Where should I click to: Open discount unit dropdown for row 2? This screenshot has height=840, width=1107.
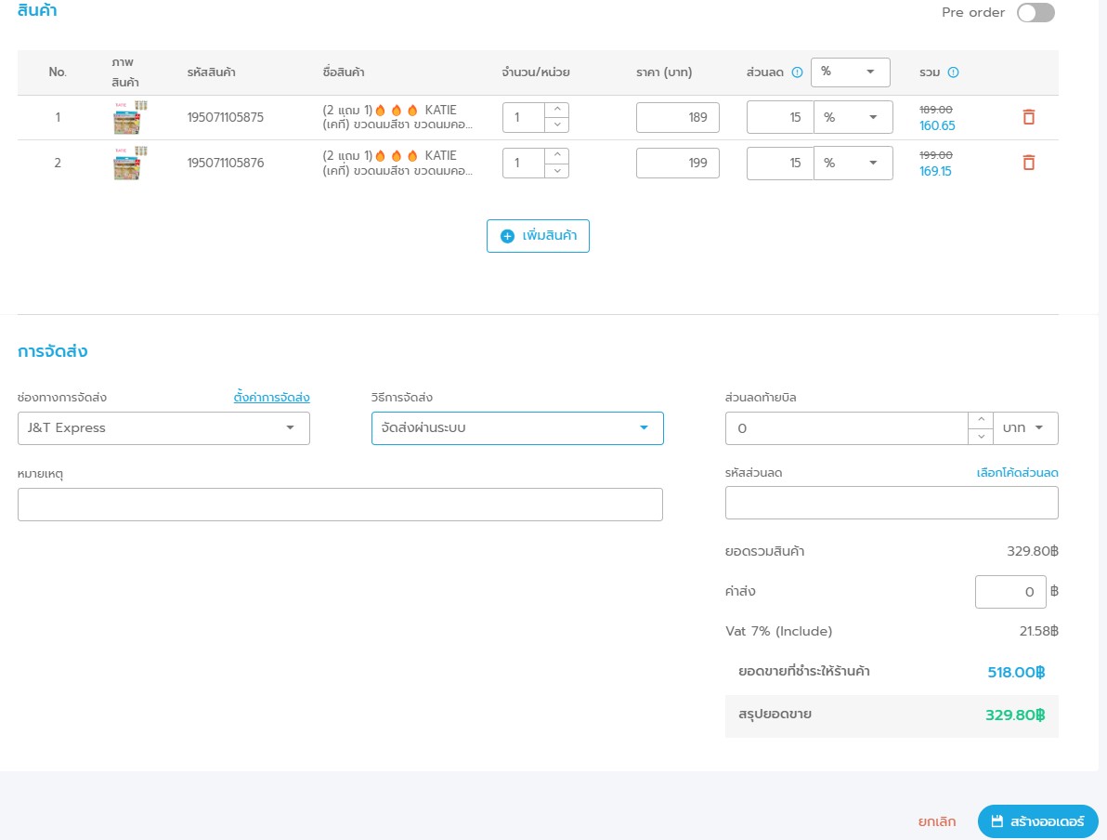[x=853, y=163]
